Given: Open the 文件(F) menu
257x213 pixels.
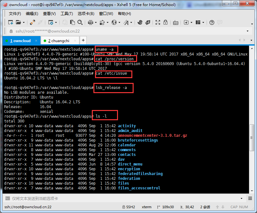Looking at the screenshot, I should (x=15, y=14).
